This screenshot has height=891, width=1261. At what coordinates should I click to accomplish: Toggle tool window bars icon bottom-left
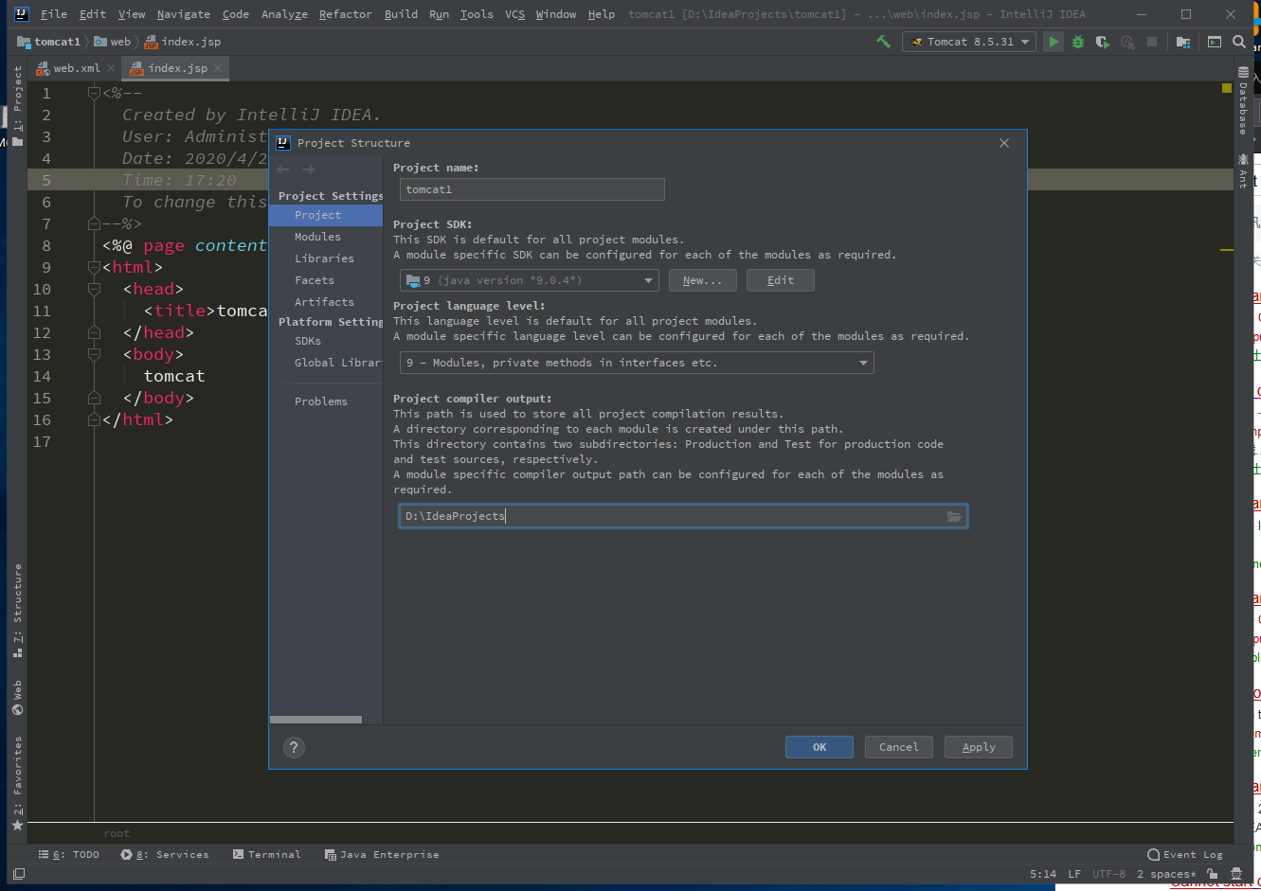point(18,874)
